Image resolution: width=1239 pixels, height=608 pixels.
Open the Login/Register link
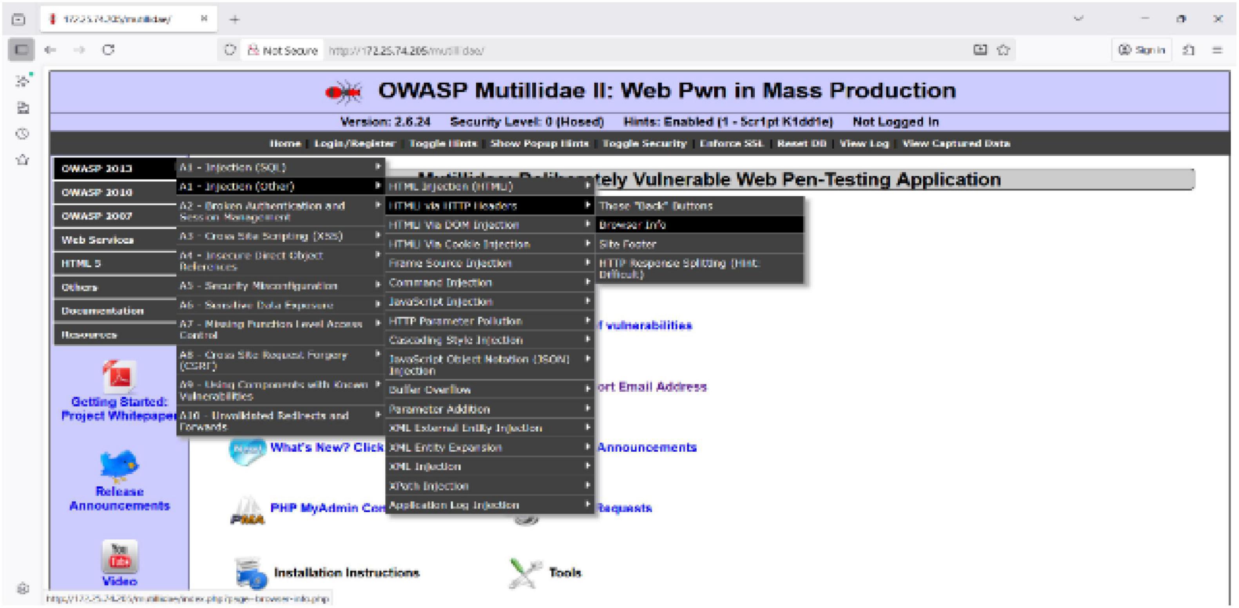tap(355, 143)
